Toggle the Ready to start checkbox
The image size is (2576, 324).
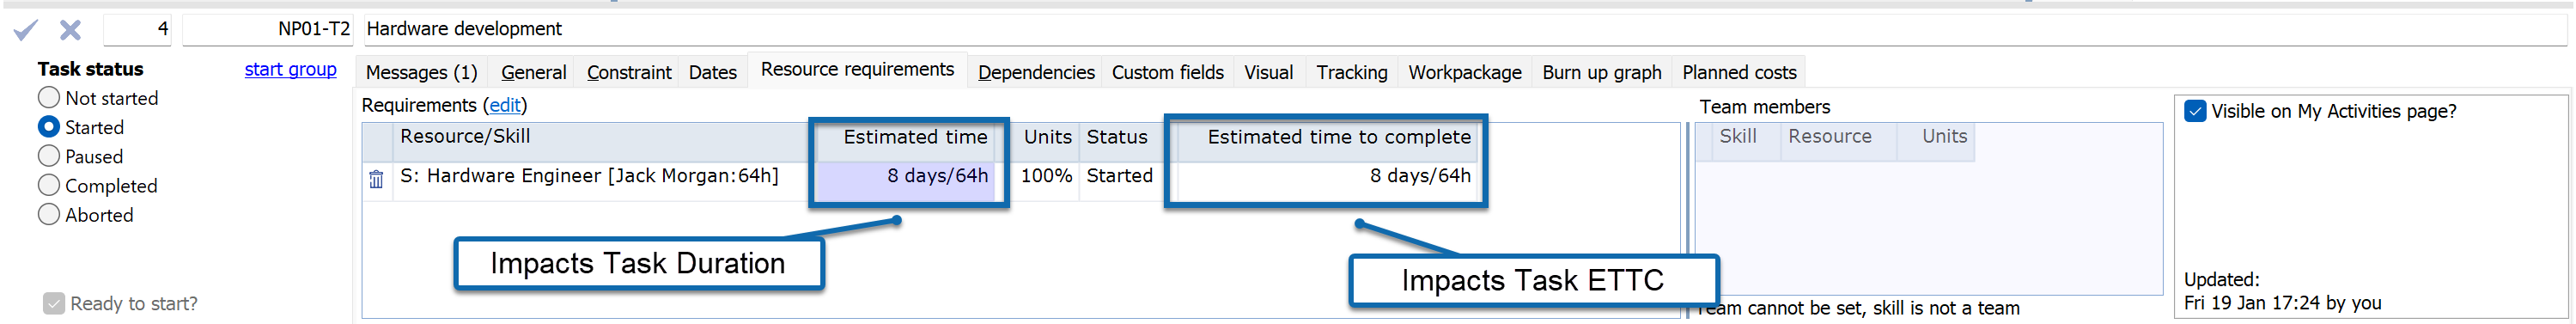tap(54, 303)
